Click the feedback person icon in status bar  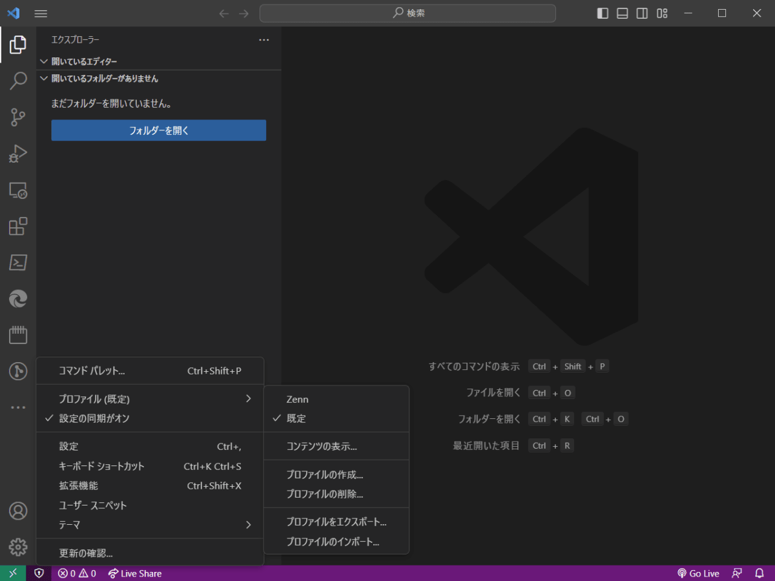[737, 573]
